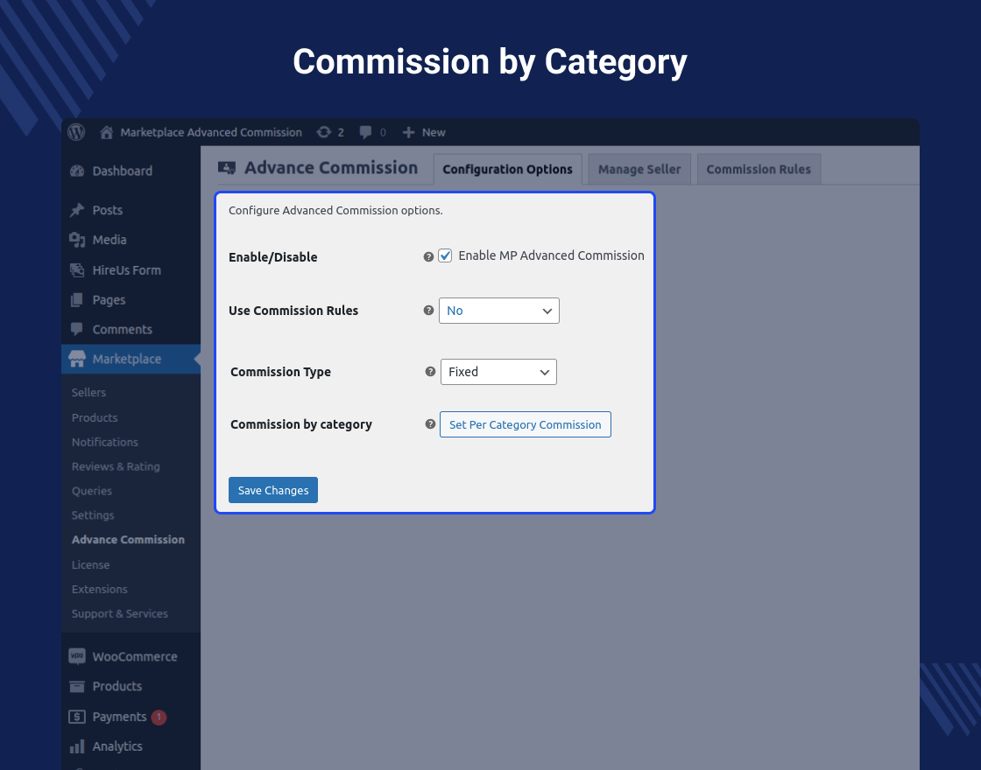
Task: Click Set Per Category Commission
Action: [x=525, y=424]
